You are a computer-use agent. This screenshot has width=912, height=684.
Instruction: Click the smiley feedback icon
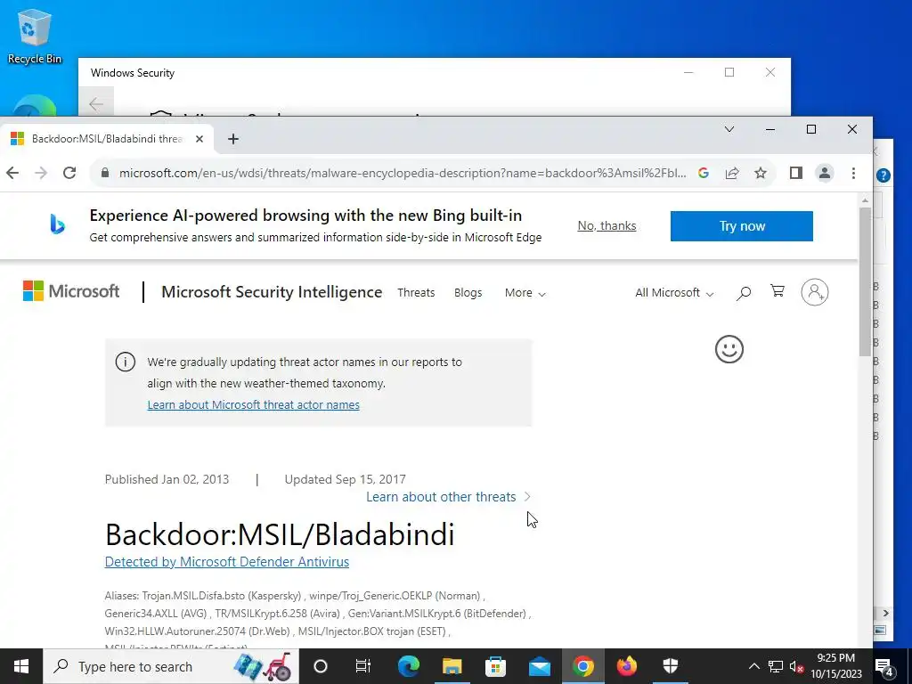click(x=729, y=349)
